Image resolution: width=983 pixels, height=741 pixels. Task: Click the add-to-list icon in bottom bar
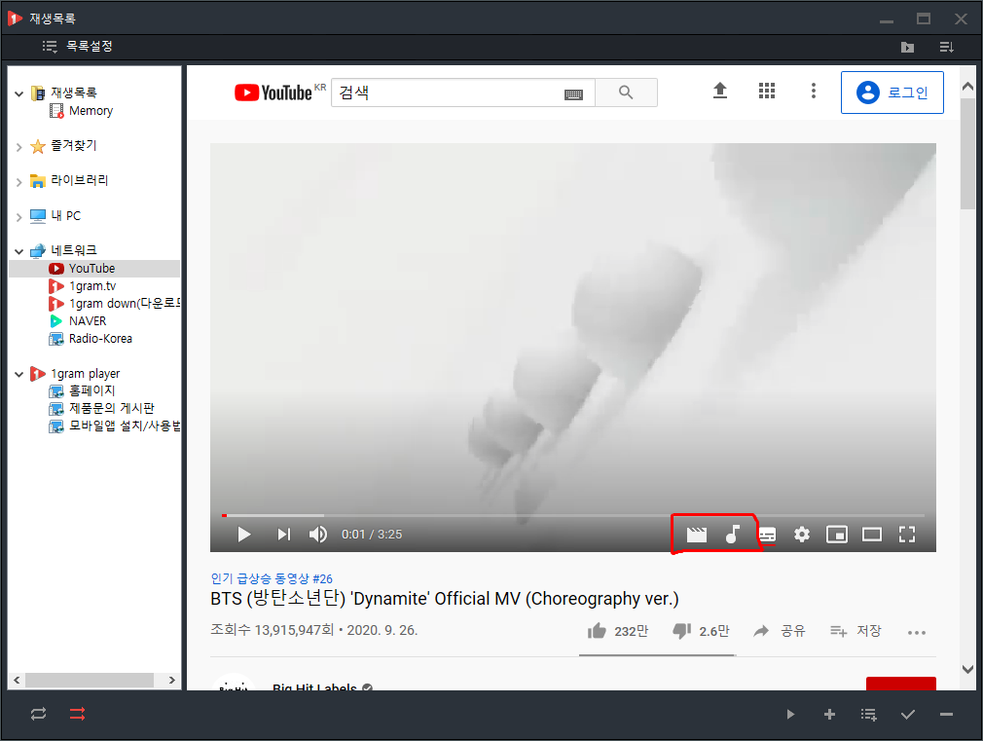coord(868,714)
